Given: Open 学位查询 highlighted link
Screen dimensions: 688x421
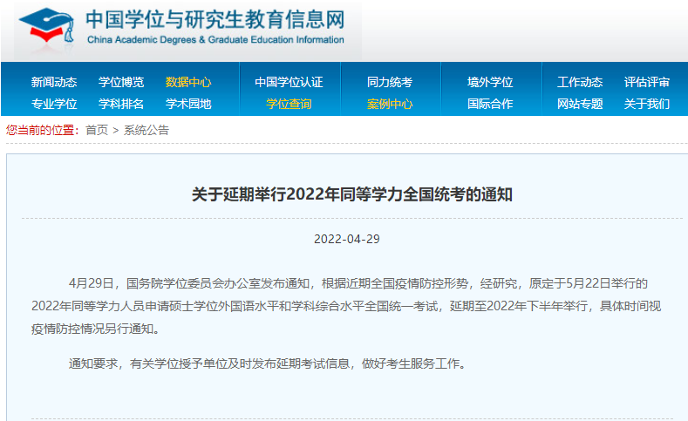Looking at the screenshot, I should pos(289,105).
